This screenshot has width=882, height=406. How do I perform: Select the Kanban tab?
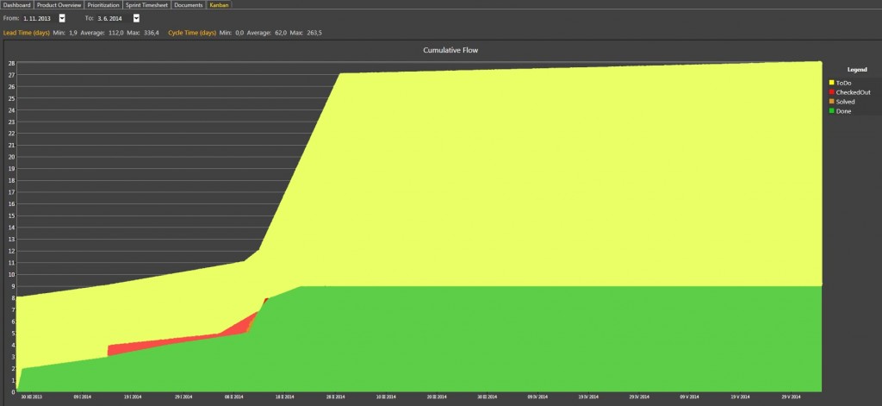(x=219, y=4)
